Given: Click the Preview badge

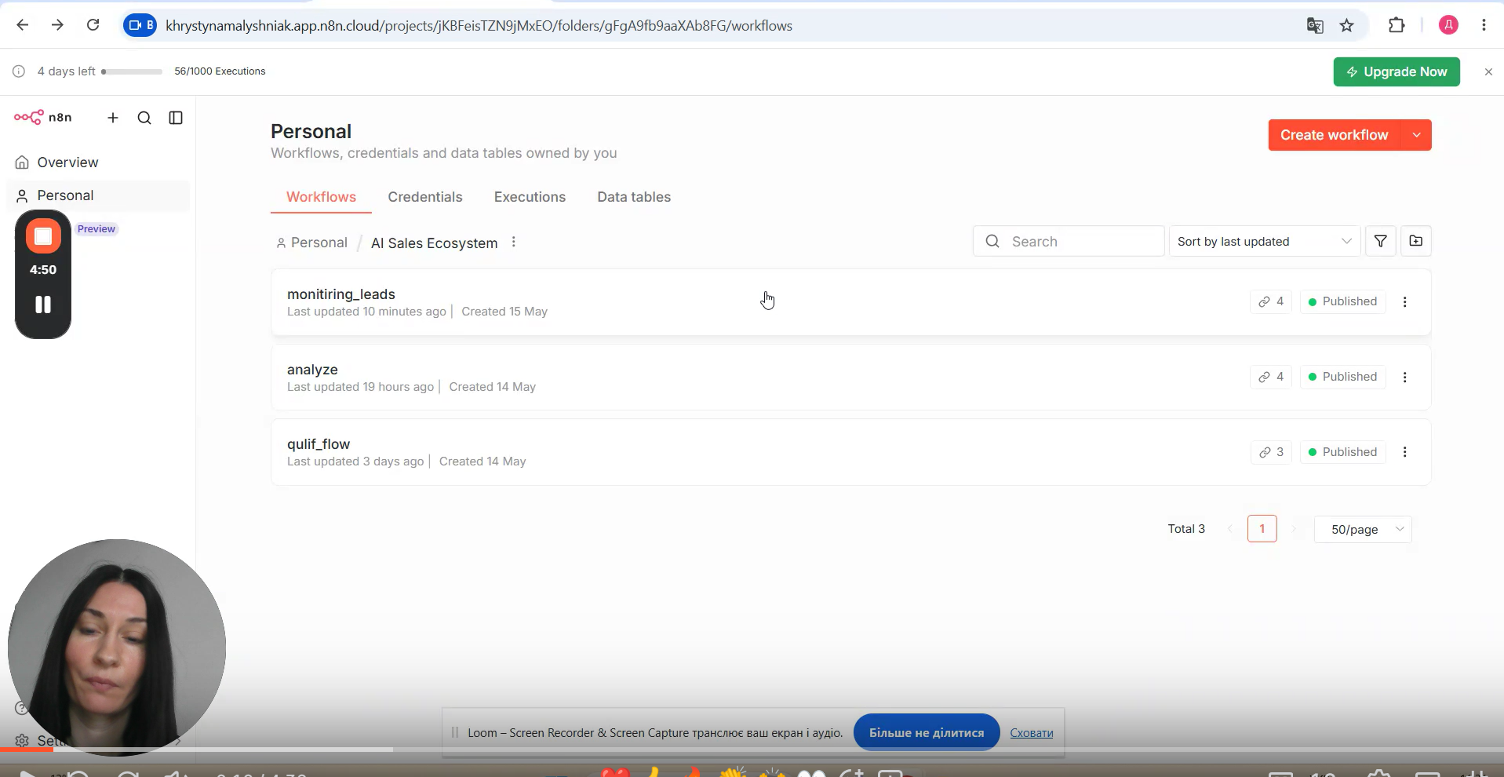Looking at the screenshot, I should (x=97, y=229).
